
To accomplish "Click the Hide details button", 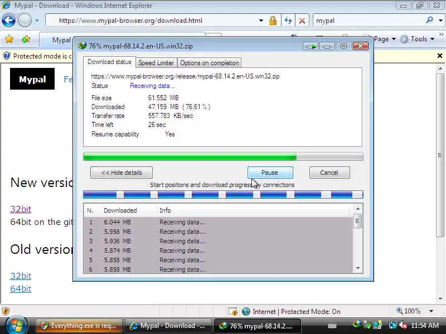I will 122,173.
